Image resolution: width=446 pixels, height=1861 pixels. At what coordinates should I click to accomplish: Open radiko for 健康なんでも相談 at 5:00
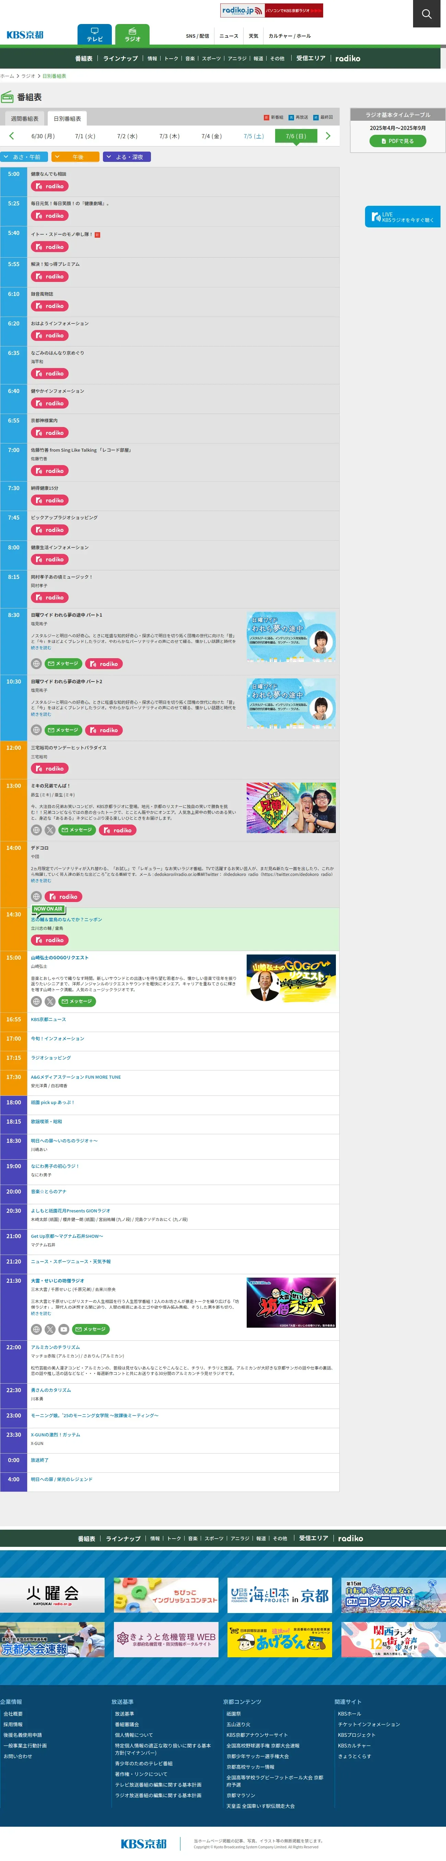[x=49, y=186]
